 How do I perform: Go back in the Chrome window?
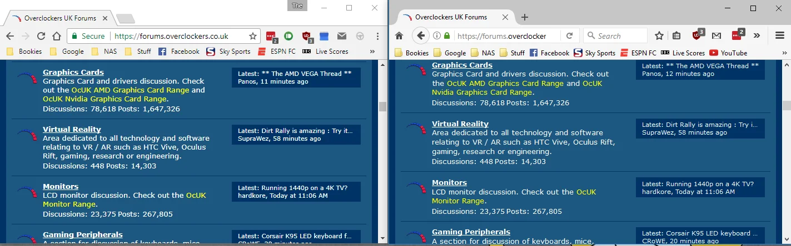pos(10,36)
